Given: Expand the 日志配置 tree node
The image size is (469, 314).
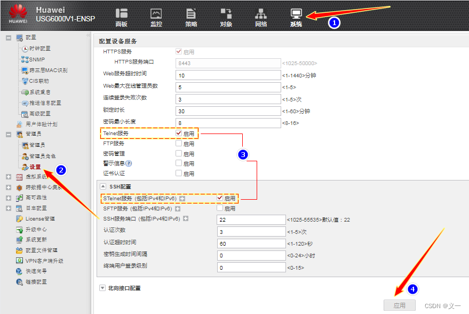Looking at the screenshot, I should click(9, 208).
